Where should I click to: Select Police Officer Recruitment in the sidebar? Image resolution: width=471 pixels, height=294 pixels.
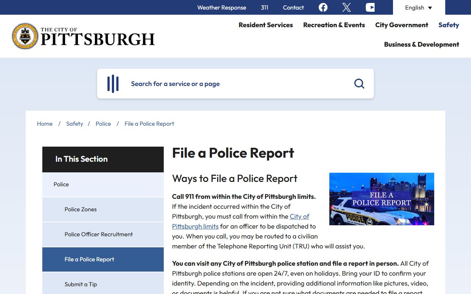(103, 234)
